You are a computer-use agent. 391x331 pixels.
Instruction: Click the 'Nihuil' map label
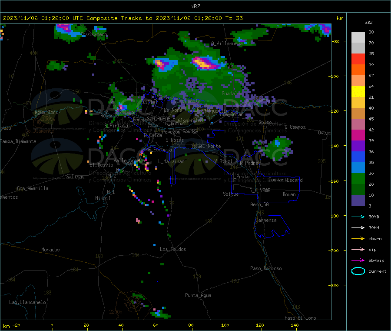click(x=103, y=198)
